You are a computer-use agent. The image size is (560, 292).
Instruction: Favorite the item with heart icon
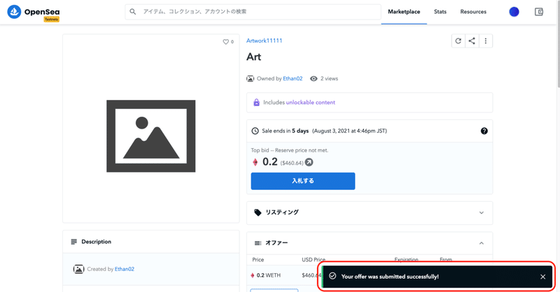225,42
